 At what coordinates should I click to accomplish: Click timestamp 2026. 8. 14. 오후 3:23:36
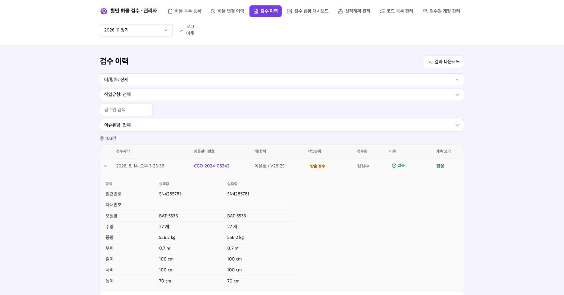coord(140,166)
